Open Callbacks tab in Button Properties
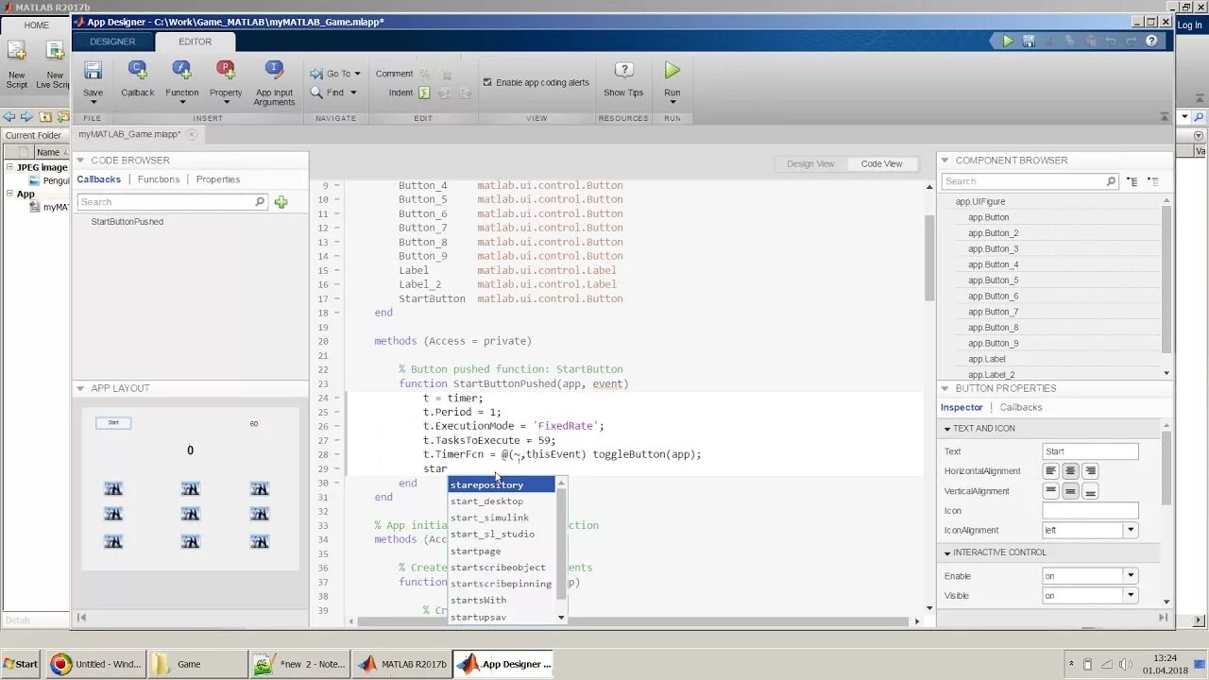This screenshot has width=1209, height=680. 1021,407
